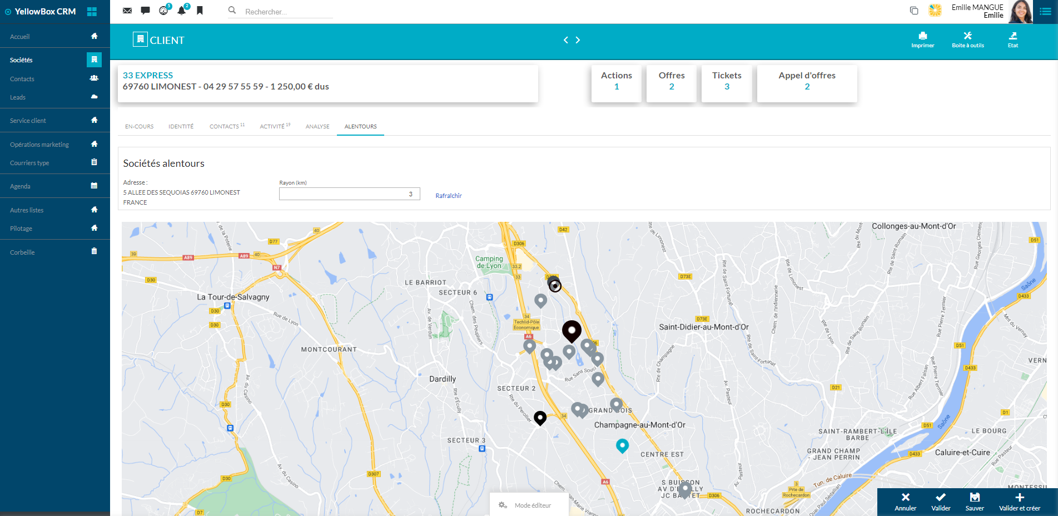Switch to the Analyse tab
Image resolution: width=1058 pixels, height=516 pixels.
pyautogui.click(x=317, y=127)
